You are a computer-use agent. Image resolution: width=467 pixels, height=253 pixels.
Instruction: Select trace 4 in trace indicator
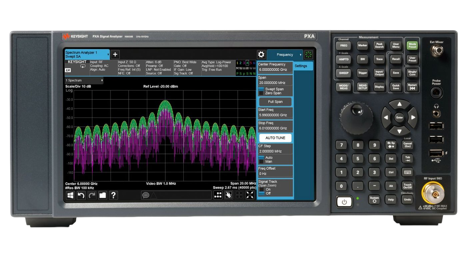click(x=247, y=63)
